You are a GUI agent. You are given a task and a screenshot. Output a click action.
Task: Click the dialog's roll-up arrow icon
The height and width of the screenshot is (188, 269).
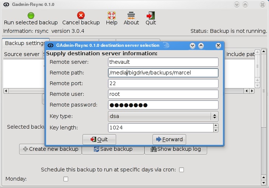(x=201, y=46)
